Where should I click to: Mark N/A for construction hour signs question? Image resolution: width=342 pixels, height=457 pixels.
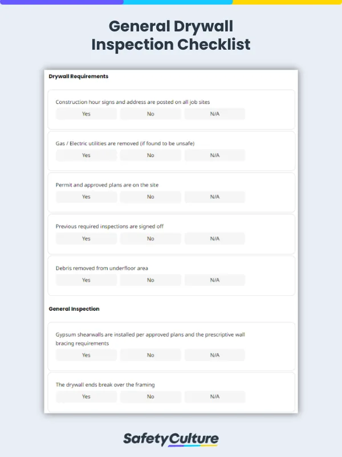click(x=214, y=114)
